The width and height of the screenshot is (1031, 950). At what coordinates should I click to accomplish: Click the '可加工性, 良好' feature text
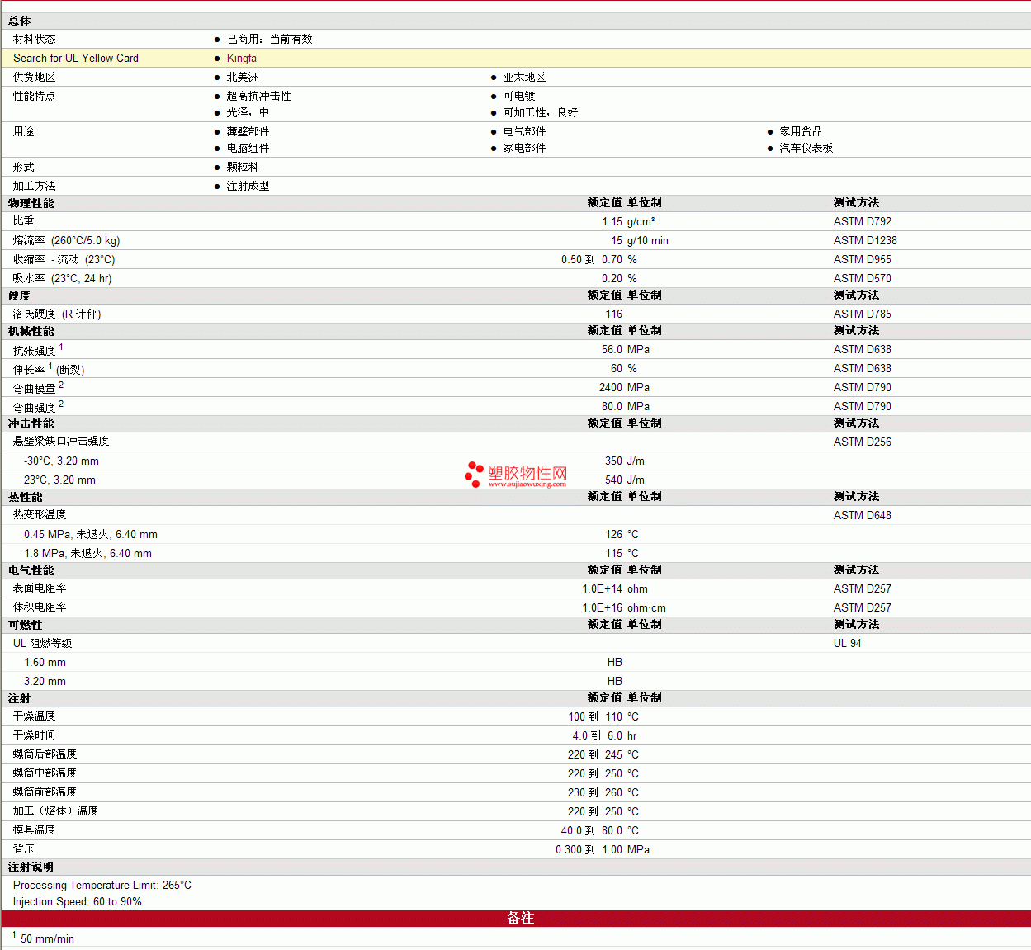[x=541, y=112]
